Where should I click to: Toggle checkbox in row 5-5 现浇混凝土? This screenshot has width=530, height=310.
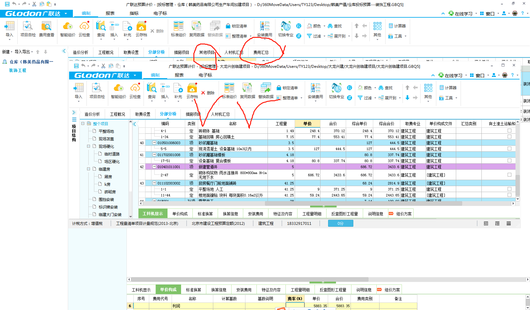tap(509, 149)
